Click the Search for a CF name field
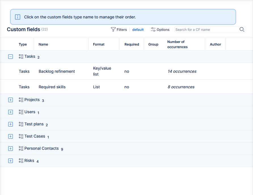 pos(206,29)
